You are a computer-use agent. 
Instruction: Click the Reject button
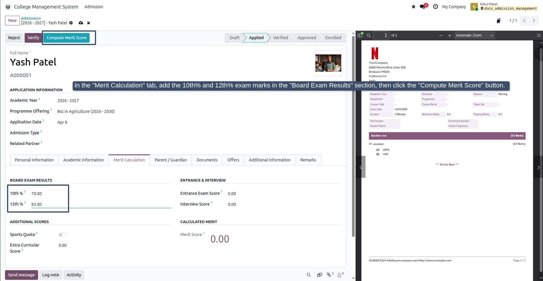click(14, 38)
